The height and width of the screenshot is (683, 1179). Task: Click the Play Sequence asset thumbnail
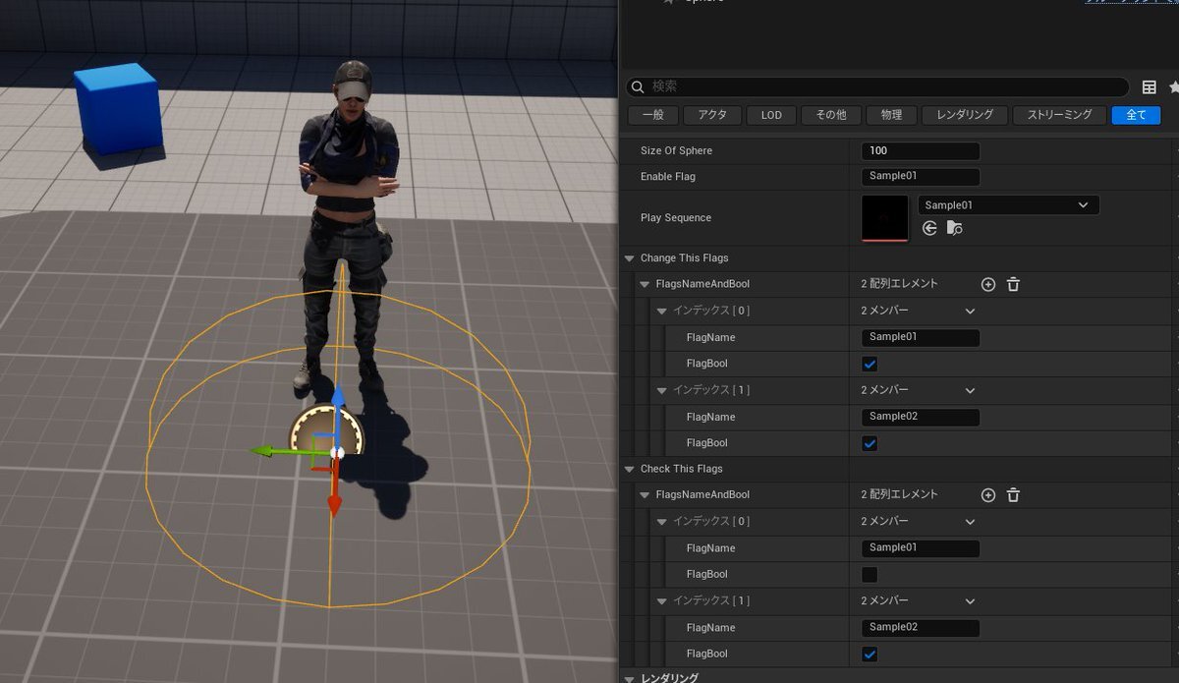(884, 217)
